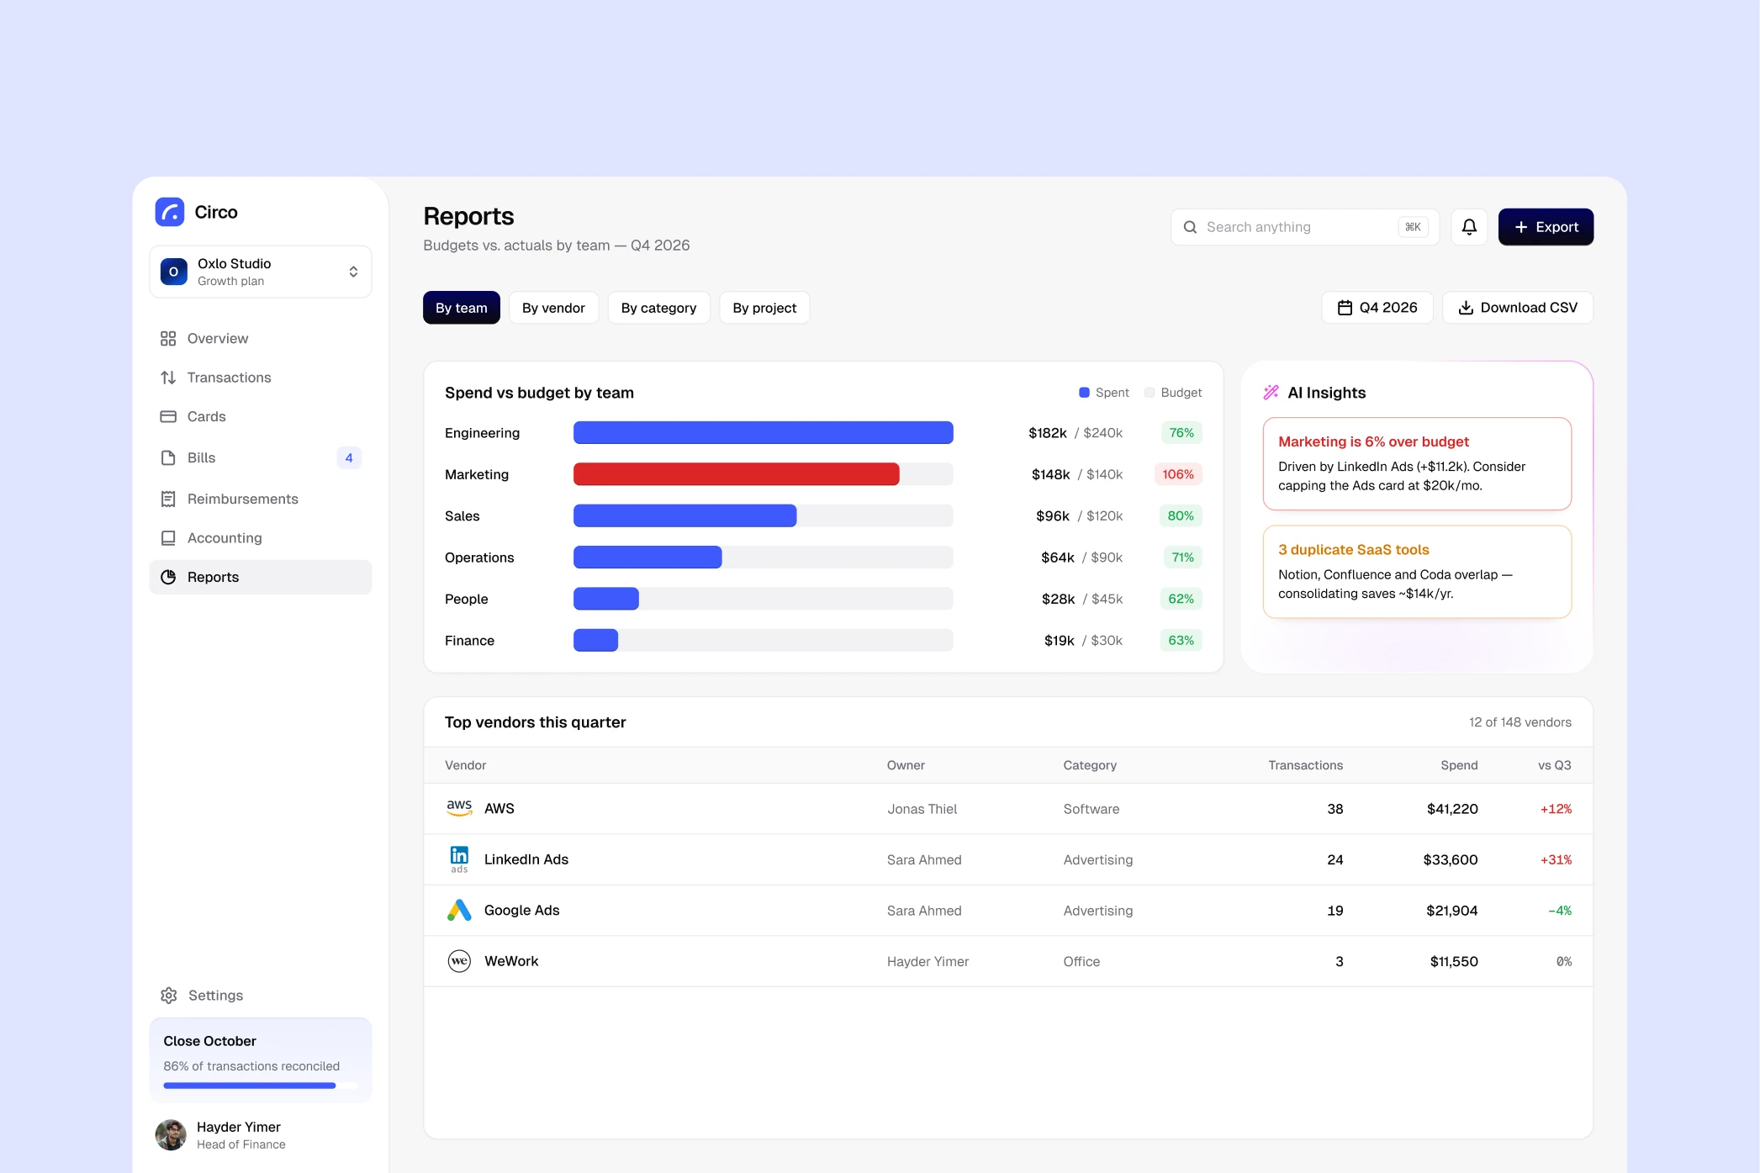Open Settings gear icon

pyautogui.click(x=169, y=996)
